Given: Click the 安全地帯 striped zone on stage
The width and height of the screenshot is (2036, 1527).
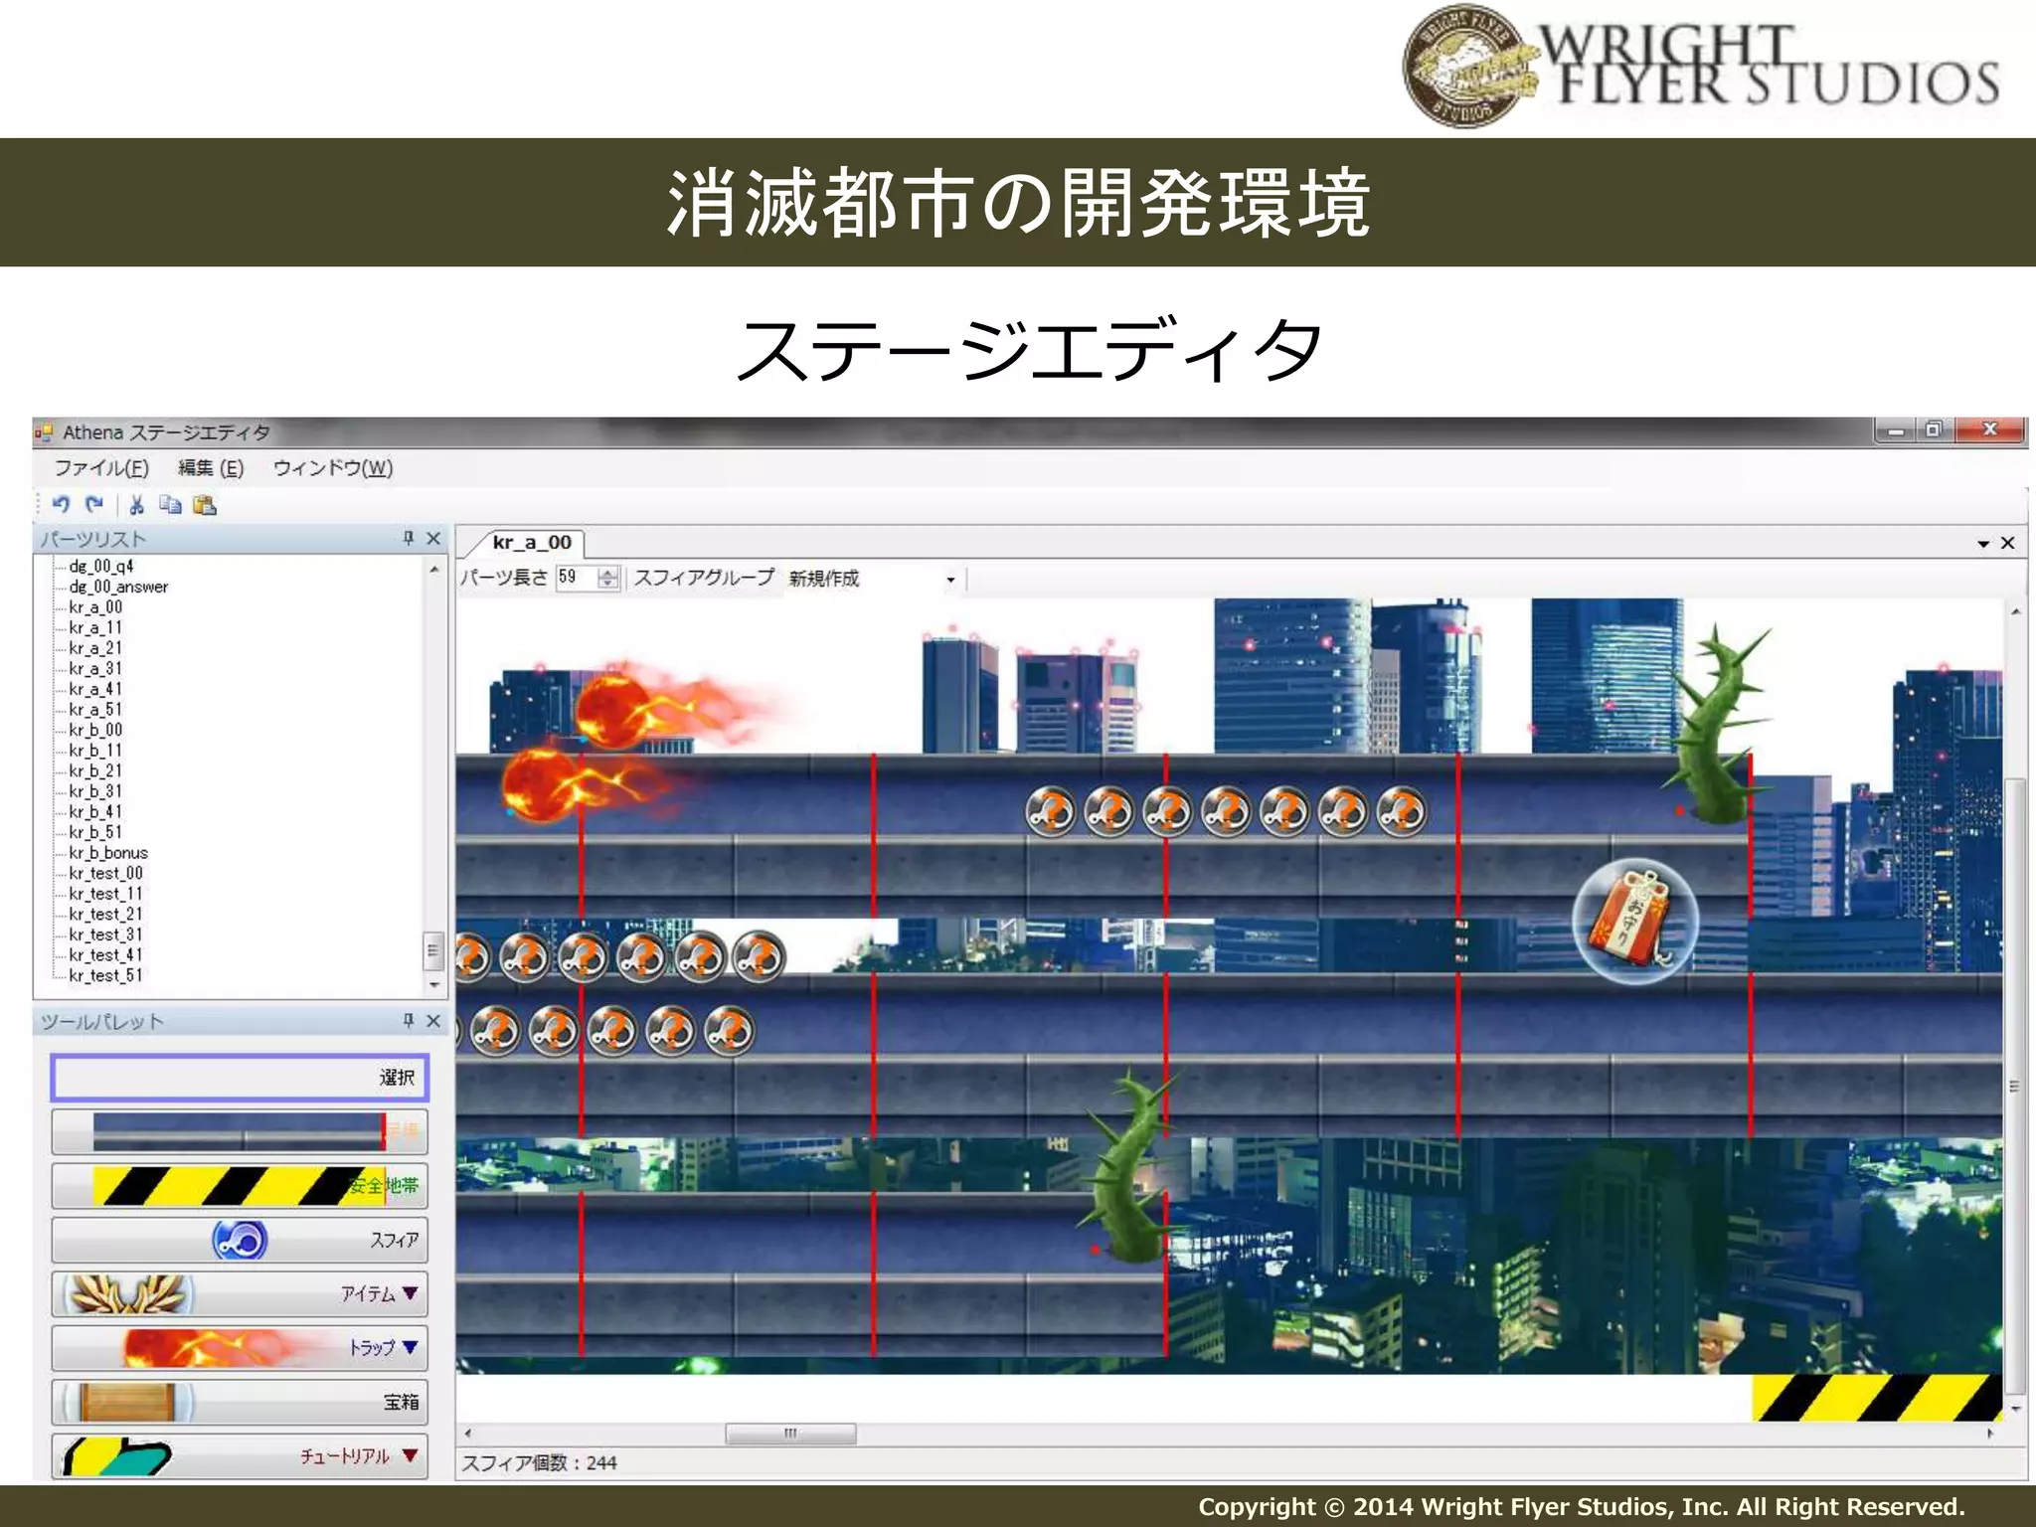Looking at the screenshot, I should pyautogui.click(x=1877, y=1398).
